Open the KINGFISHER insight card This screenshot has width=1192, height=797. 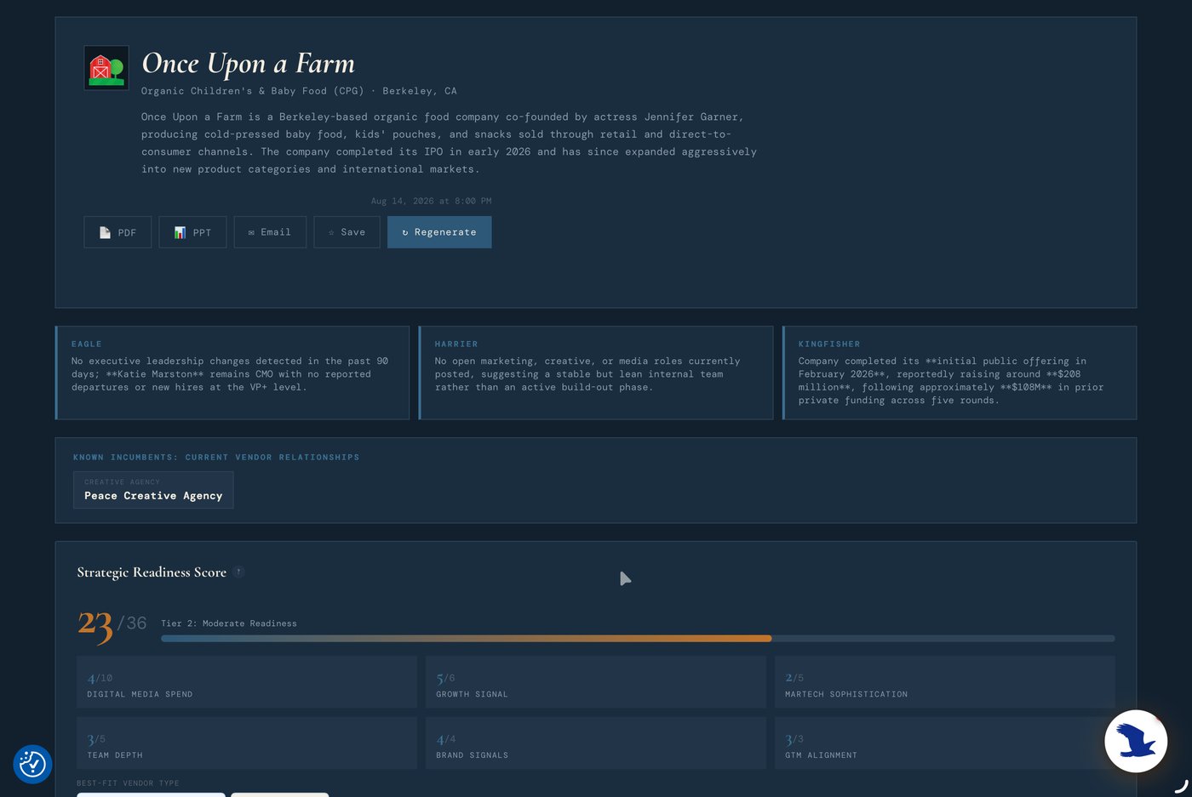click(x=960, y=373)
